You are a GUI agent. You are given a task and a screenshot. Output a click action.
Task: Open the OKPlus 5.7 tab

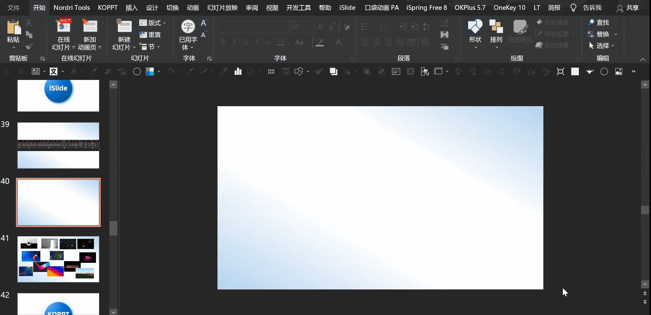tap(470, 8)
